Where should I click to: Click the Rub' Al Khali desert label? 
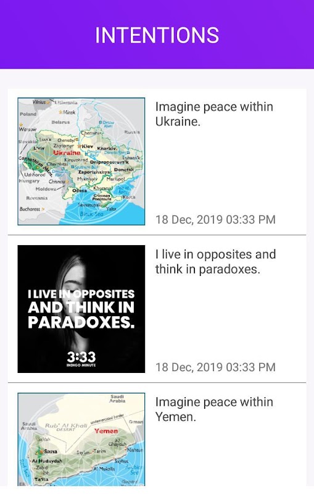tap(66, 427)
